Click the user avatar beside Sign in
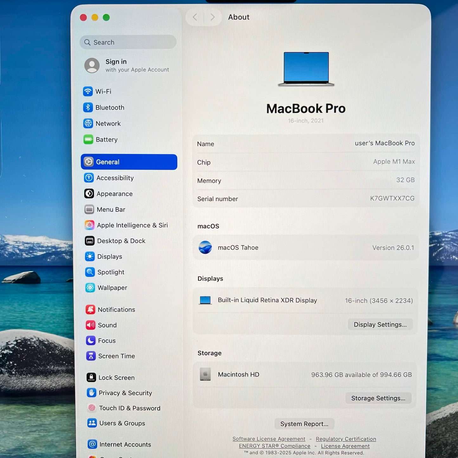Screen dimensions: 458x458 tap(92, 65)
